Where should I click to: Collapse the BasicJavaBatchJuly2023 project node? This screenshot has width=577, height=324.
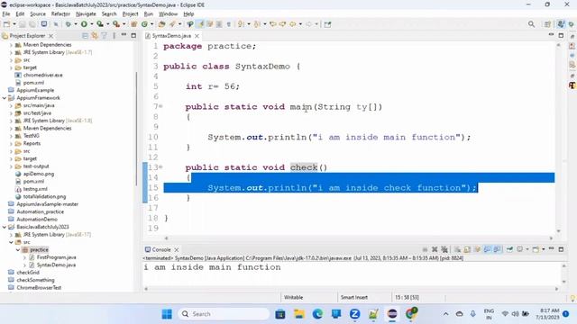point(5,227)
